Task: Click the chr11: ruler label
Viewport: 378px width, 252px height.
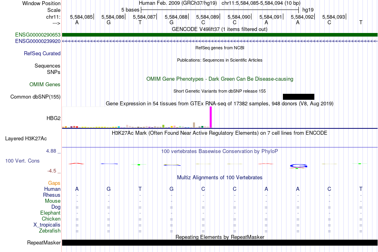Action: click(x=53, y=17)
